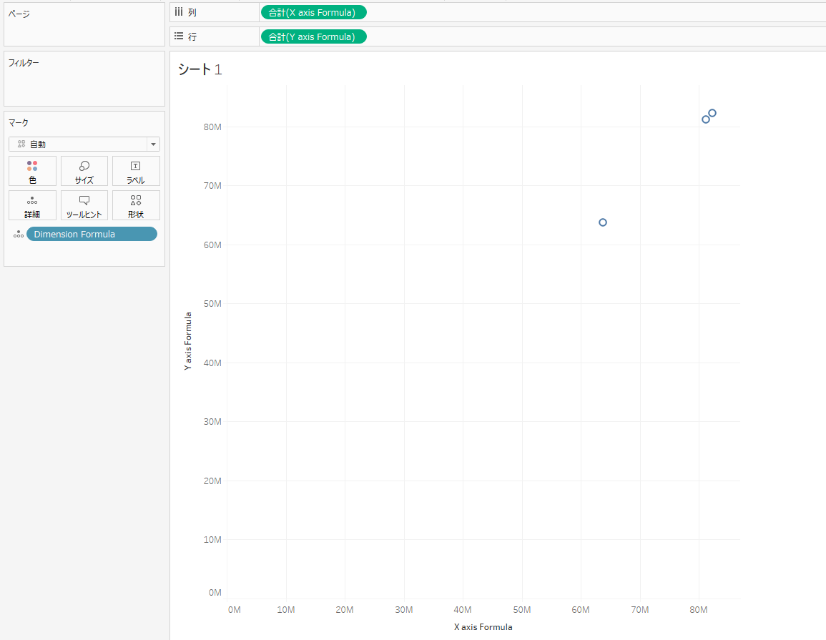The width and height of the screenshot is (826, 640).
Task: Select the 合計(Y axis Formula) pill
Action: (x=313, y=36)
